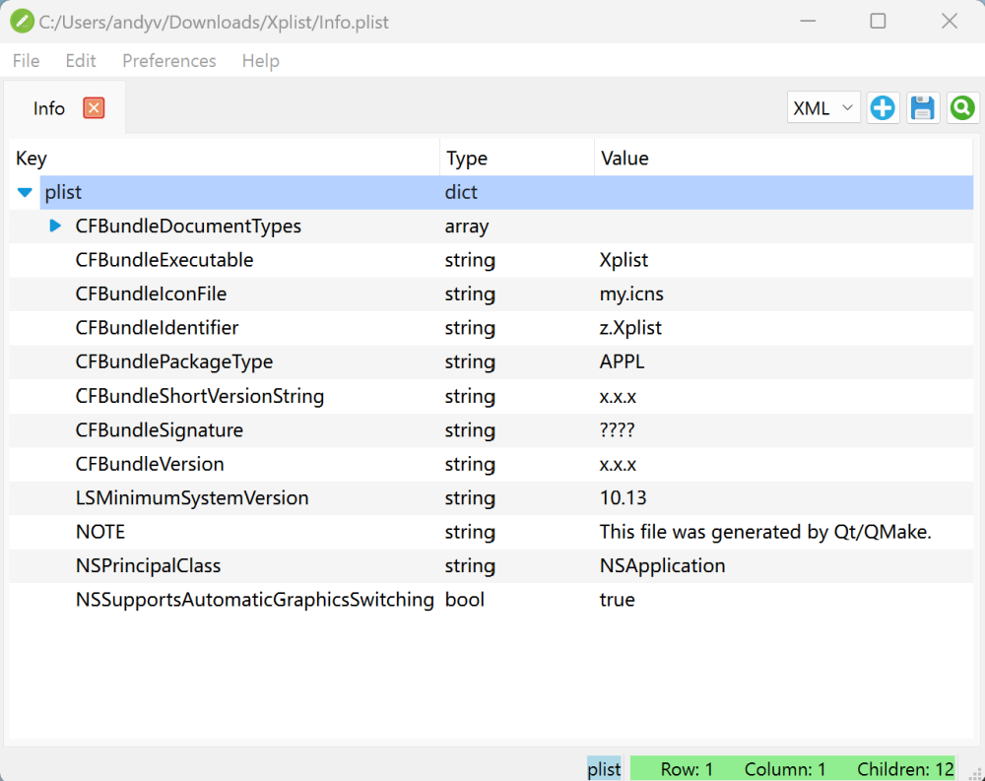Click the floppy disk save icon
This screenshot has width=985, height=781.
click(x=923, y=108)
